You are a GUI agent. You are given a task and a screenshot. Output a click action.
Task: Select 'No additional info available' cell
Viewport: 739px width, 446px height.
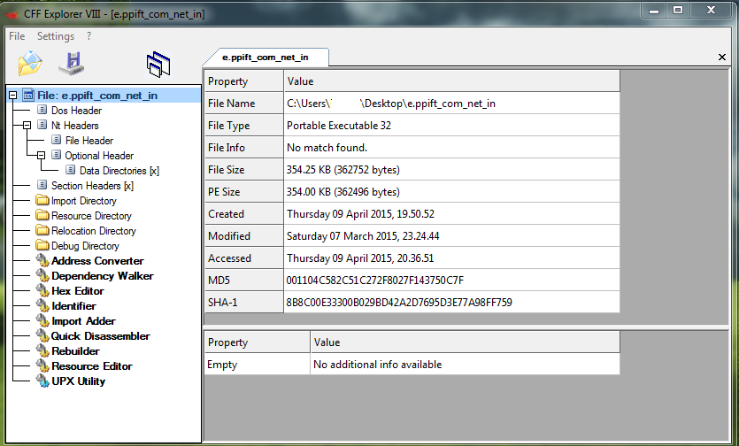click(x=466, y=365)
